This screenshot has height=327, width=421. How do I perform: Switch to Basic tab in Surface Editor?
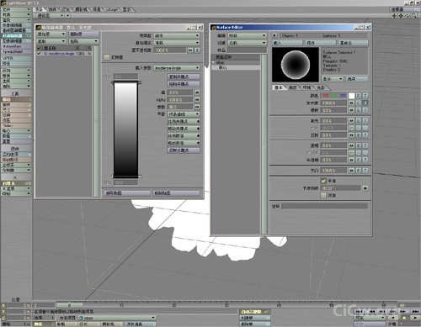[x=278, y=87]
